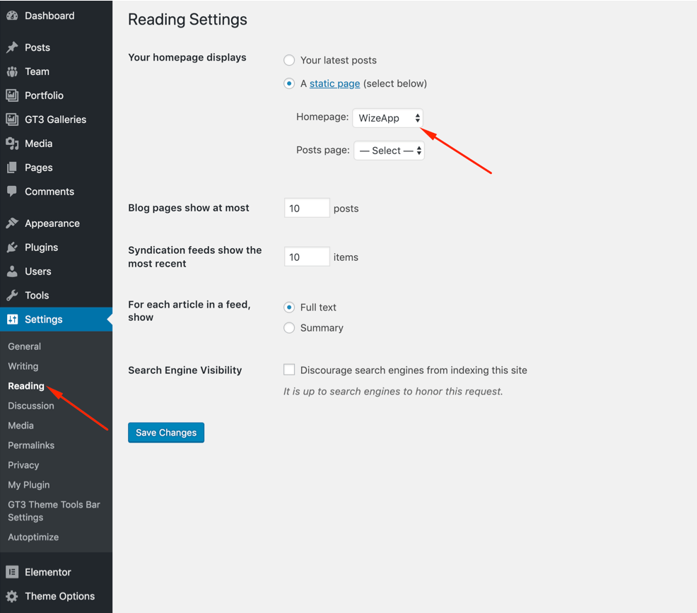Open Media library via its icon
The image size is (697, 613).
[13, 144]
